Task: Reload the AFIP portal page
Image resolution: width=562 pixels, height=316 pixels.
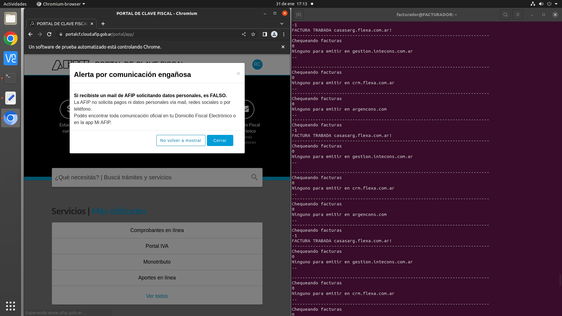Action: coord(49,34)
